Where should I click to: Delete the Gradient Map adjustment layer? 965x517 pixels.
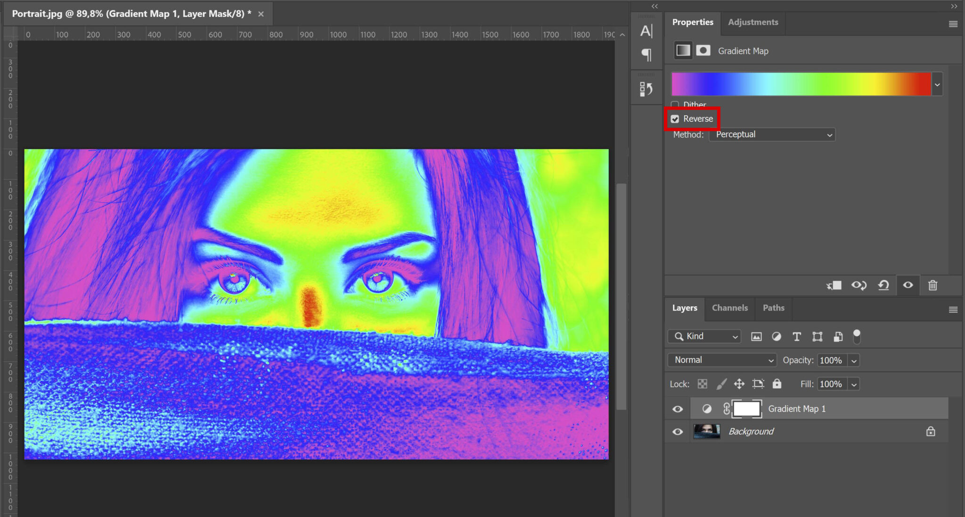(933, 285)
